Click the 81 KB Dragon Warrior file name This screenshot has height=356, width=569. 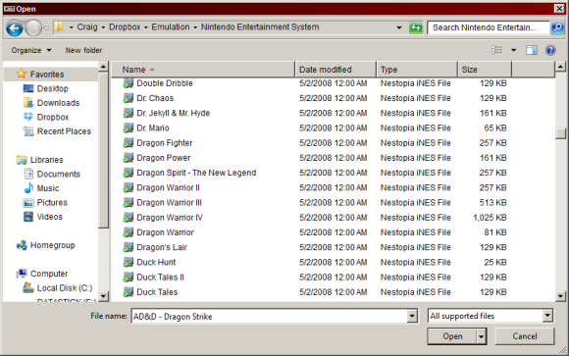[x=165, y=232]
